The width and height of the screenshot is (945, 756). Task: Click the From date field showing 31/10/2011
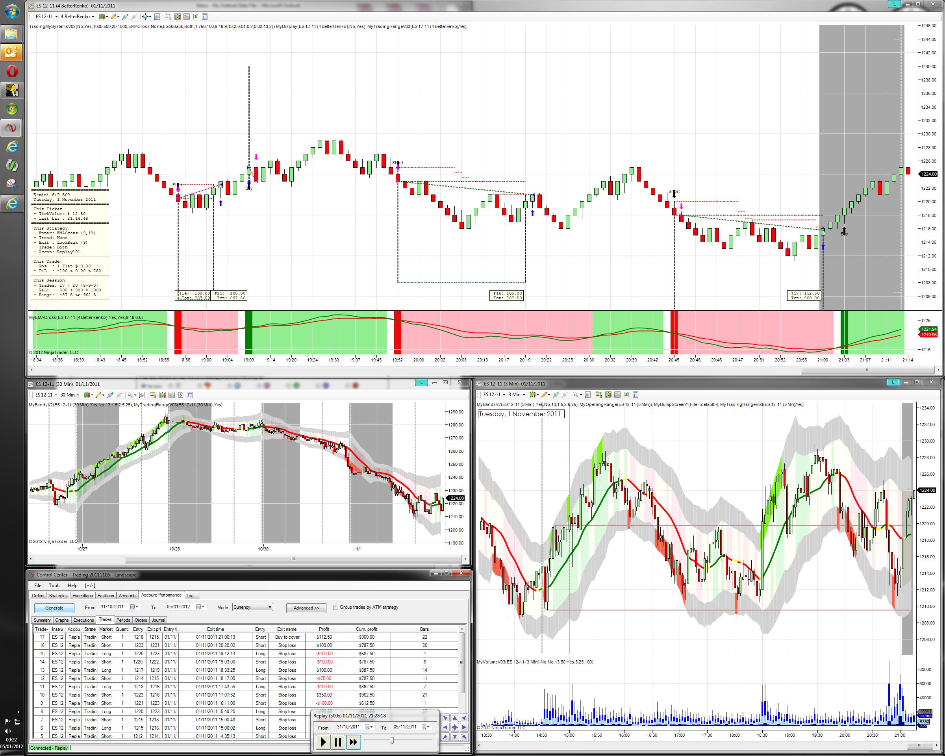click(113, 607)
